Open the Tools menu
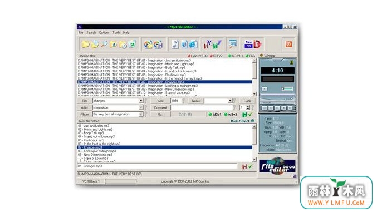This screenshot has height=212, width=377. 116,33
